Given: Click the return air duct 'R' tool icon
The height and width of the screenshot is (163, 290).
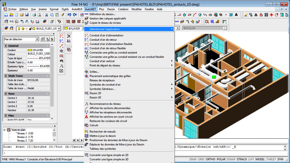Looking at the screenshot, I should coord(62,41).
